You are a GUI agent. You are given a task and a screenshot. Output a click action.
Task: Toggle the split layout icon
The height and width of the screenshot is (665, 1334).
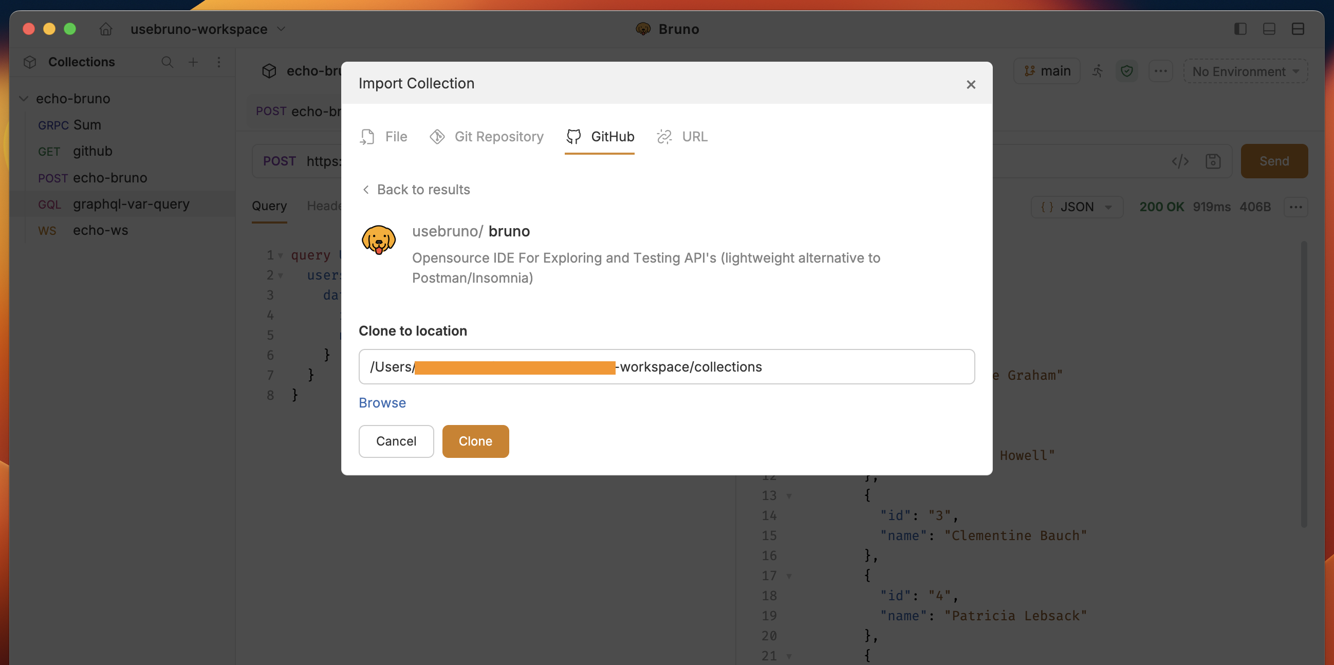click(1298, 29)
